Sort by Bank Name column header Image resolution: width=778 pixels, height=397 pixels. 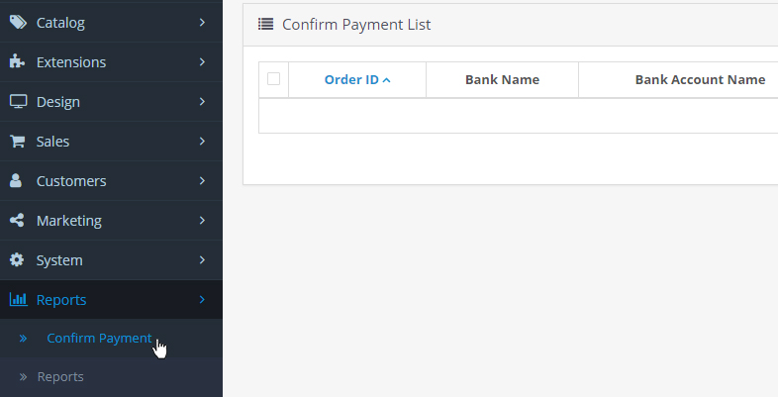(x=502, y=79)
